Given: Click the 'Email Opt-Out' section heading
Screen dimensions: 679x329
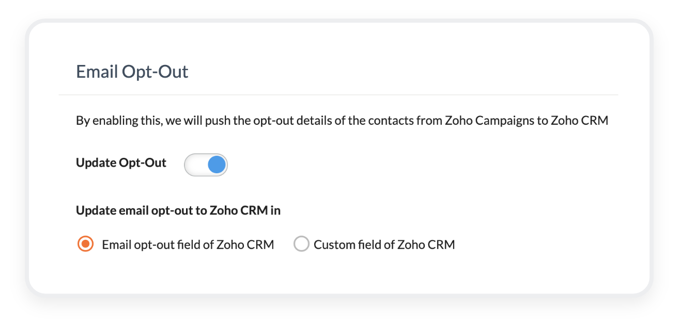Looking at the screenshot, I should click(132, 72).
